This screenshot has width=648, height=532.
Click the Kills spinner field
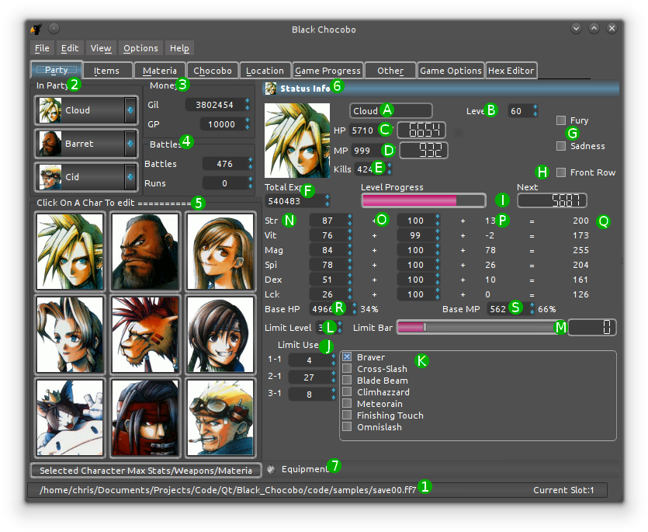373,169
